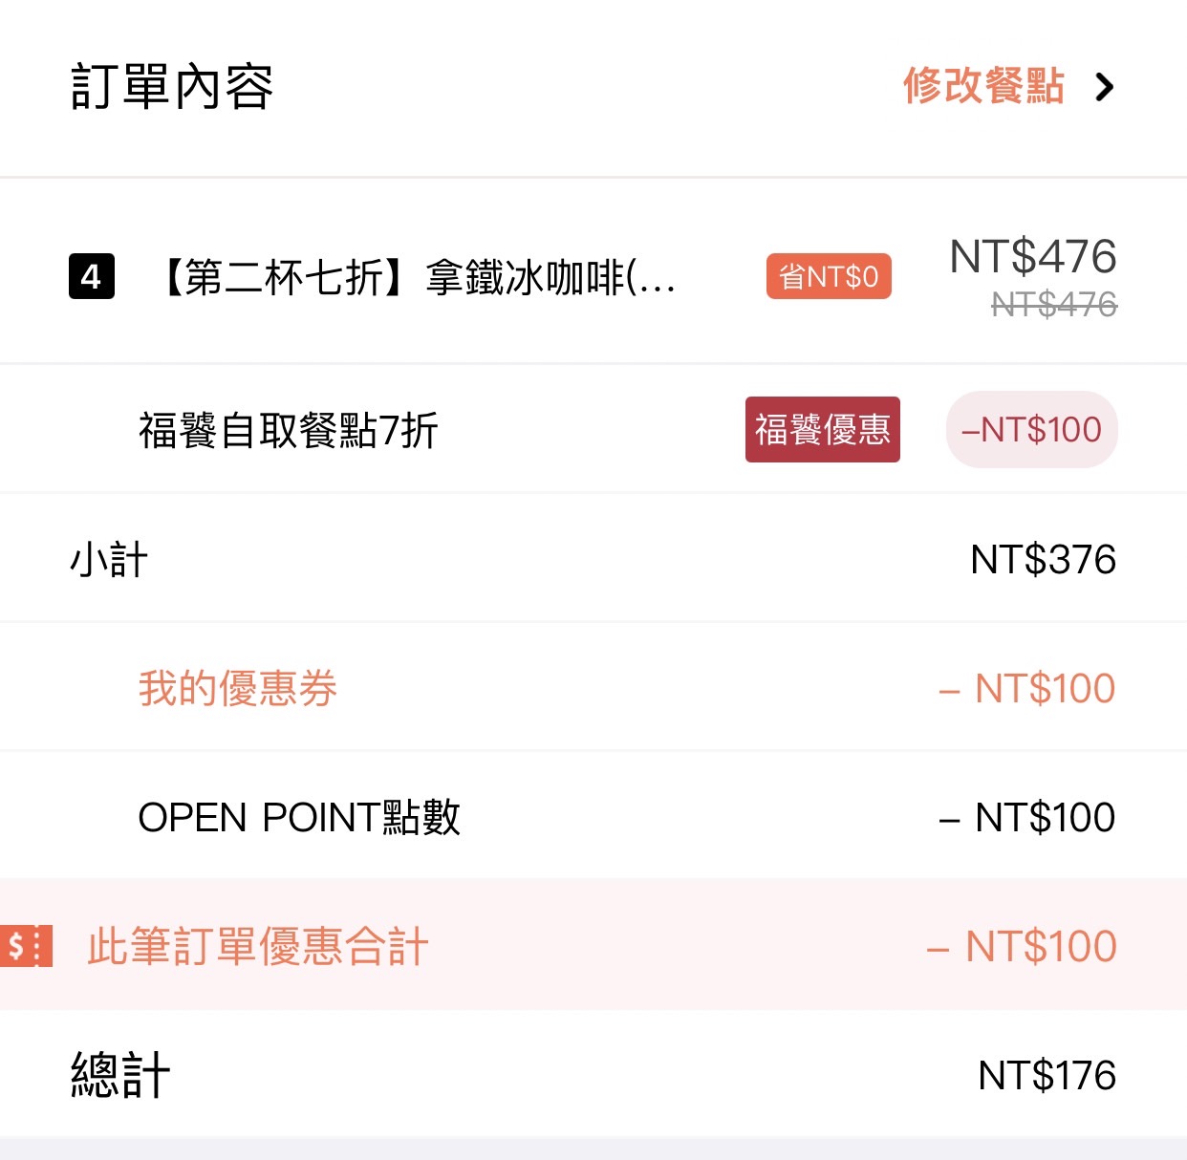This screenshot has width=1187, height=1160.
Task: Tap the –NT$100 discount pill
Action: 1031,430
